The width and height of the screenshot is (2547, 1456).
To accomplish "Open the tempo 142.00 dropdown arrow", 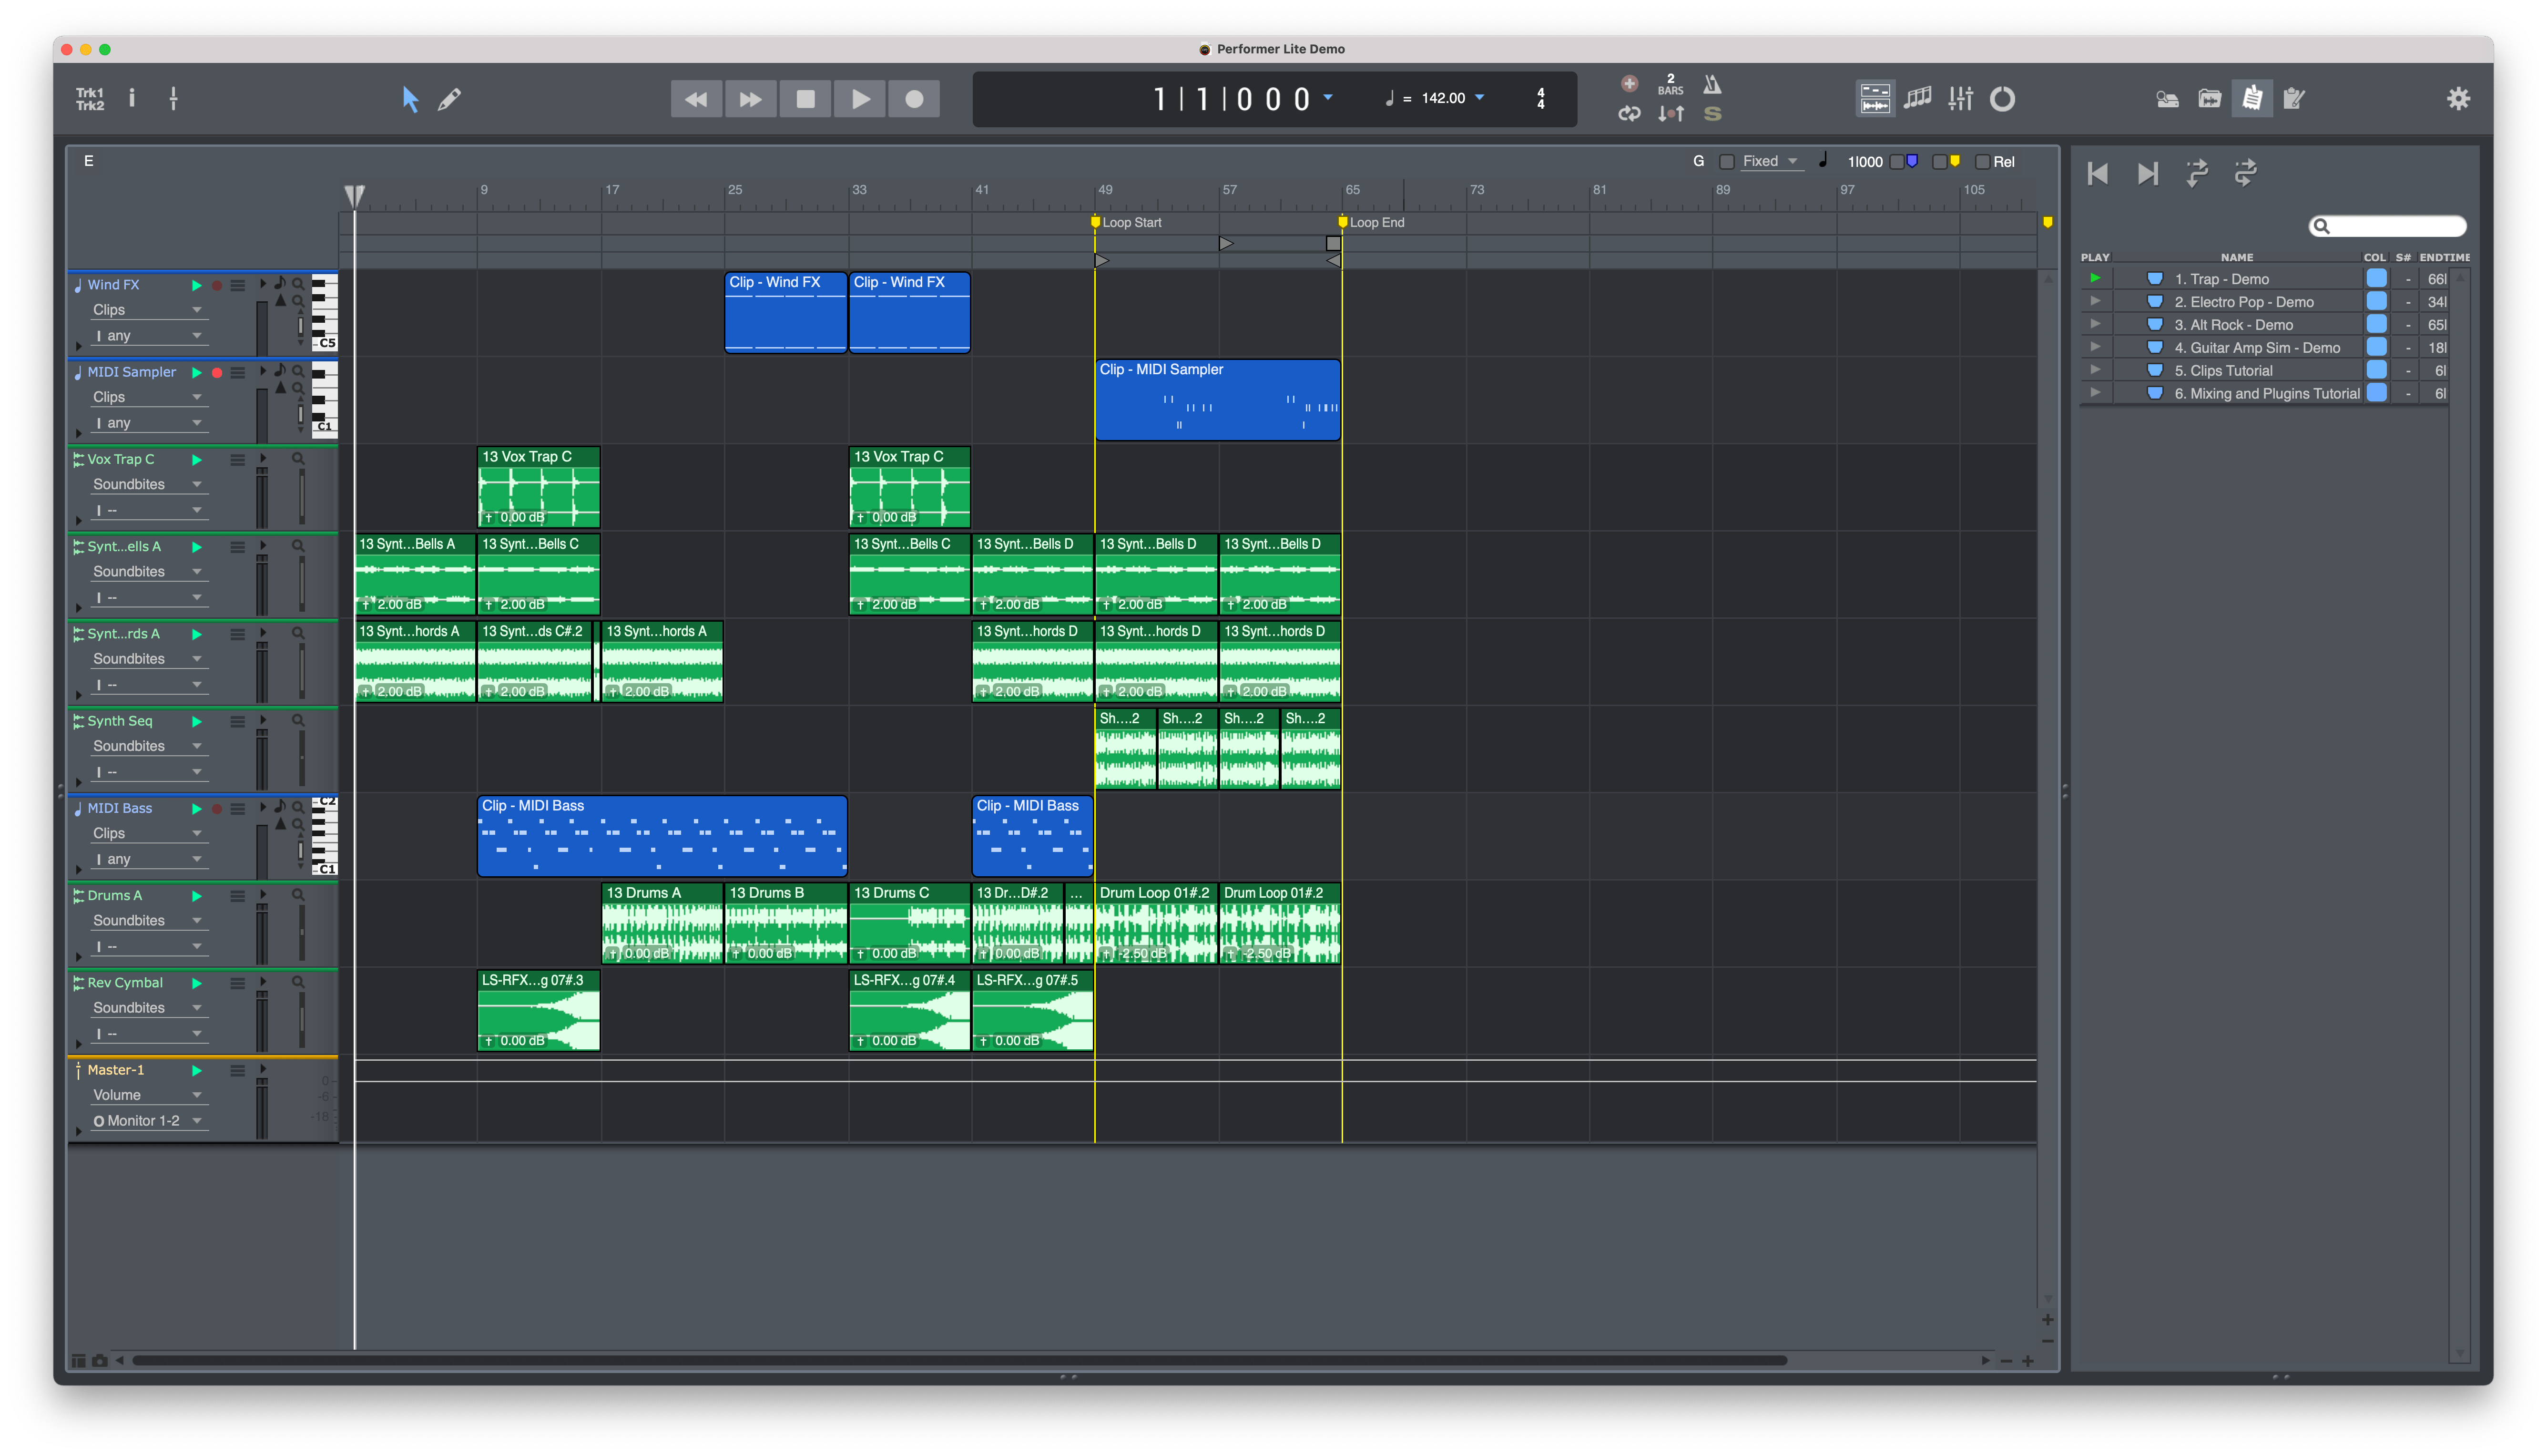I will point(1479,98).
